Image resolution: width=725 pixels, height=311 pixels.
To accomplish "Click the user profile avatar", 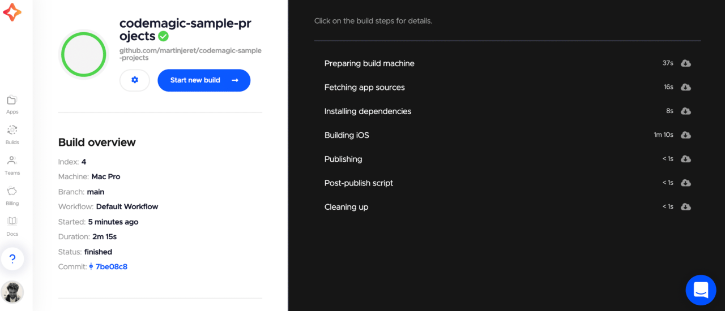I will [x=12, y=292].
